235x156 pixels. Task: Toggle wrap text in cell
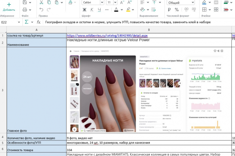click(153, 10)
